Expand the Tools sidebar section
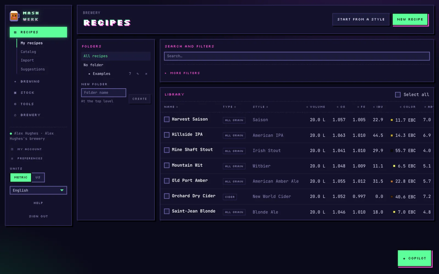Screen dimensions: 439x274 pyautogui.click(x=38, y=104)
